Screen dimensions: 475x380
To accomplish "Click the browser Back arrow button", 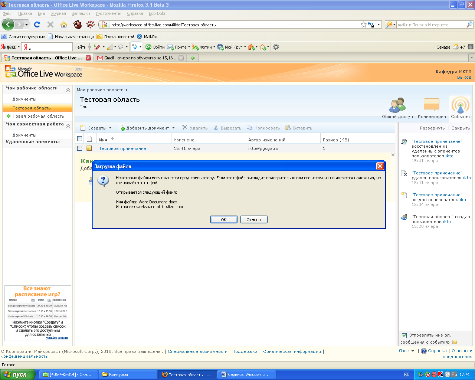I will (x=8, y=25).
